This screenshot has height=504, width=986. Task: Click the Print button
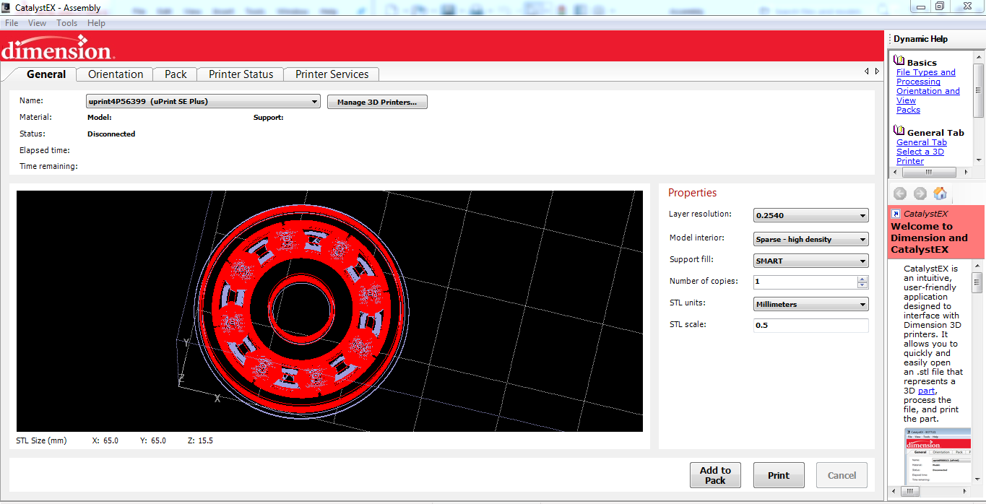779,475
